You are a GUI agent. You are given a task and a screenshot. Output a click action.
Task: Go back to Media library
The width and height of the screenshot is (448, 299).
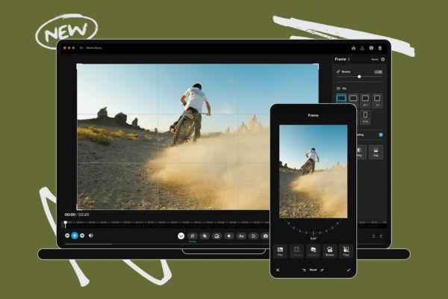point(81,48)
